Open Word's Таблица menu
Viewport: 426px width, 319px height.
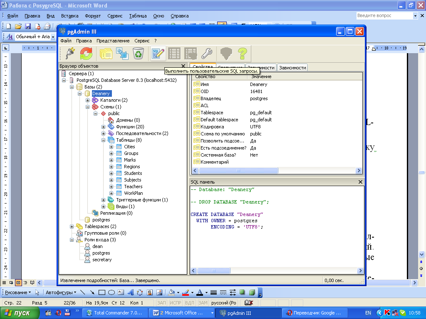click(x=138, y=16)
